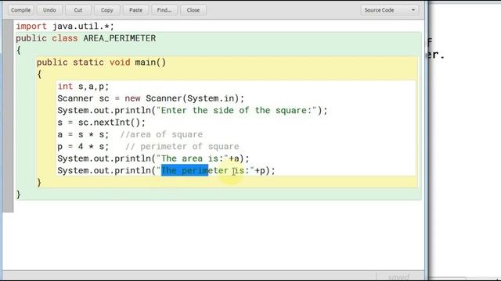Click the left line-number gutter
This screenshot has width=501, height=281.
[8, 116]
